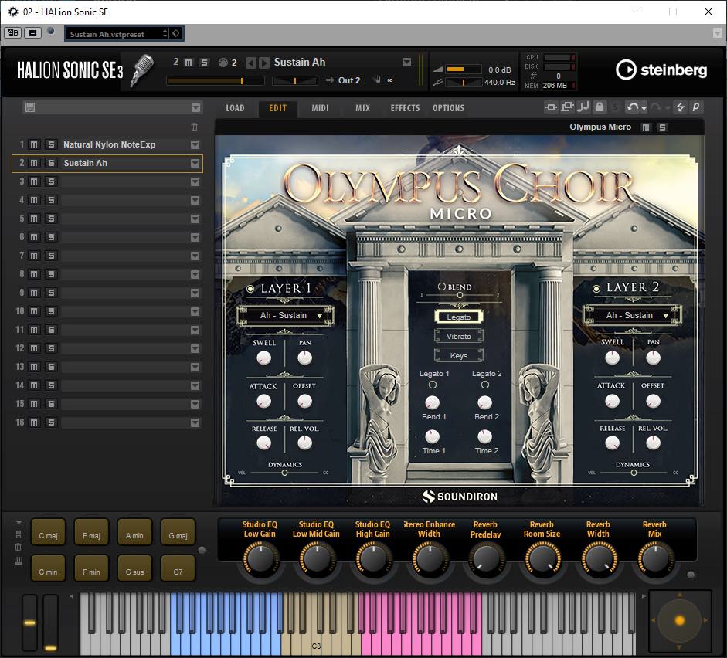Toggle Layer 1 power radio button
Viewport: 727px width, 658px height.
(x=250, y=289)
